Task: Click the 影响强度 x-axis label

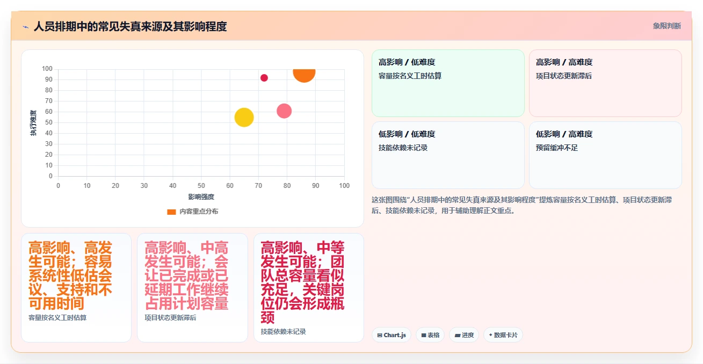Action: (201, 197)
